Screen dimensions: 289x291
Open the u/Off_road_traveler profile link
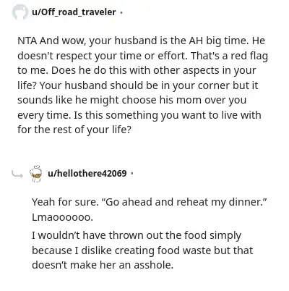(x=74, y=12)
